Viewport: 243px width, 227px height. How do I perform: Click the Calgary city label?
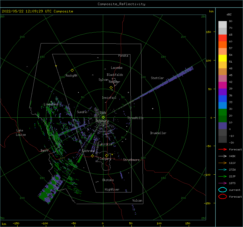[x=105, y=159]
